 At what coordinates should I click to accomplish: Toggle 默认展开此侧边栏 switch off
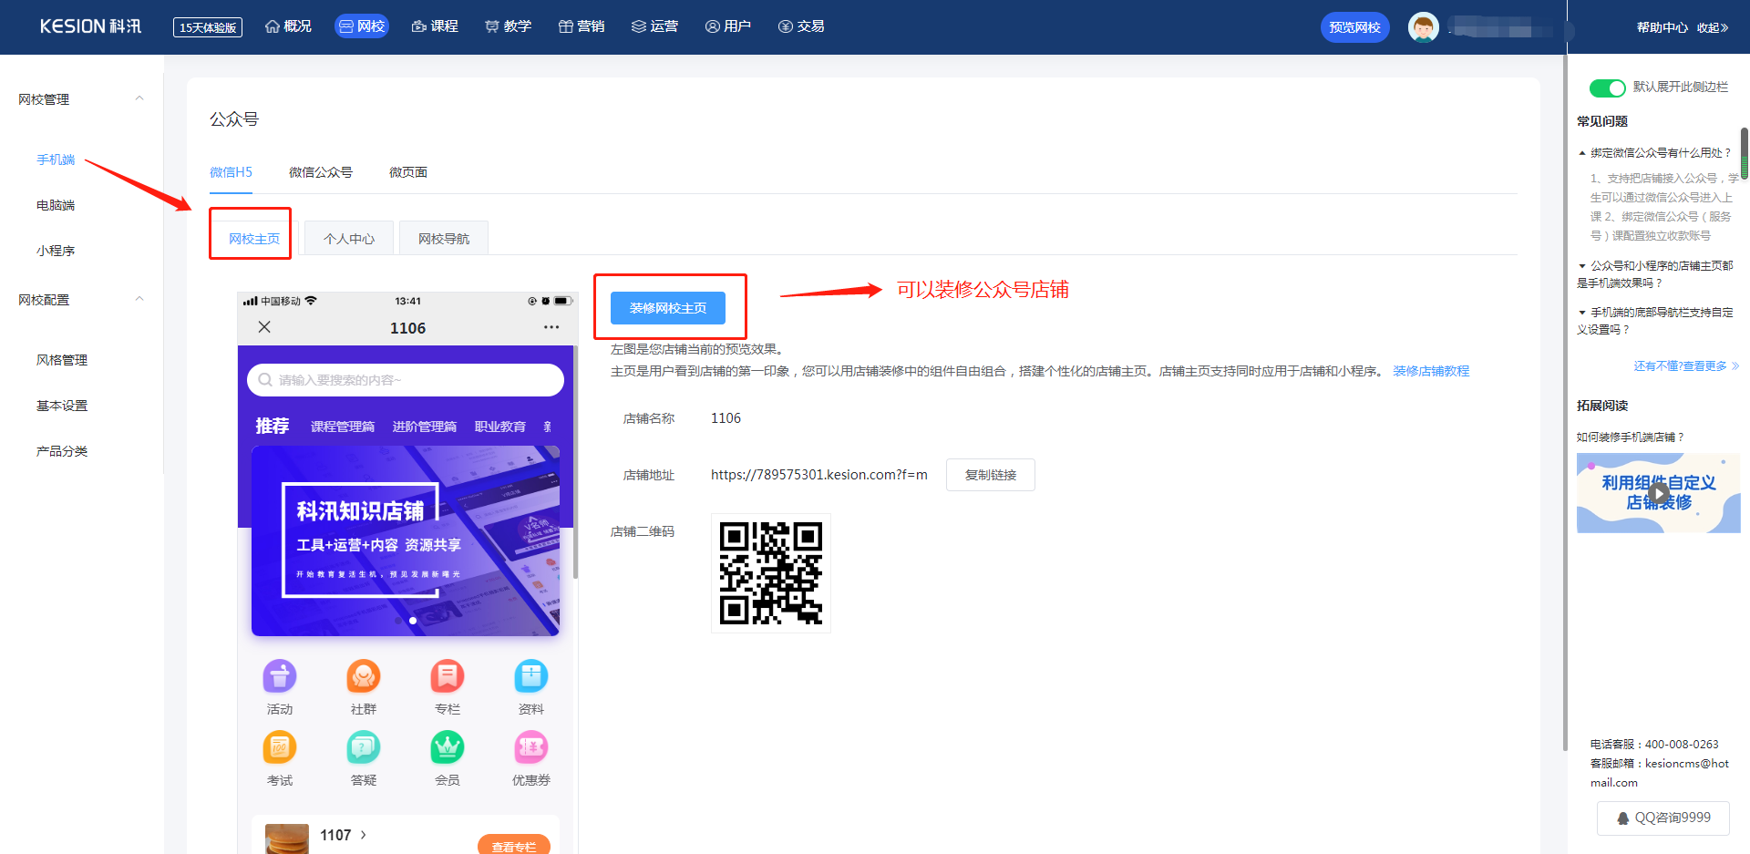point(1607,87)
